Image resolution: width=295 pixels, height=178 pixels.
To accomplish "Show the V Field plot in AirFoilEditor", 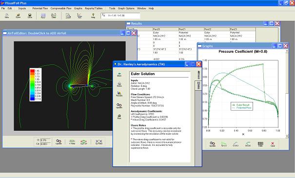I will pyautogui.click(x=72, y=142).
